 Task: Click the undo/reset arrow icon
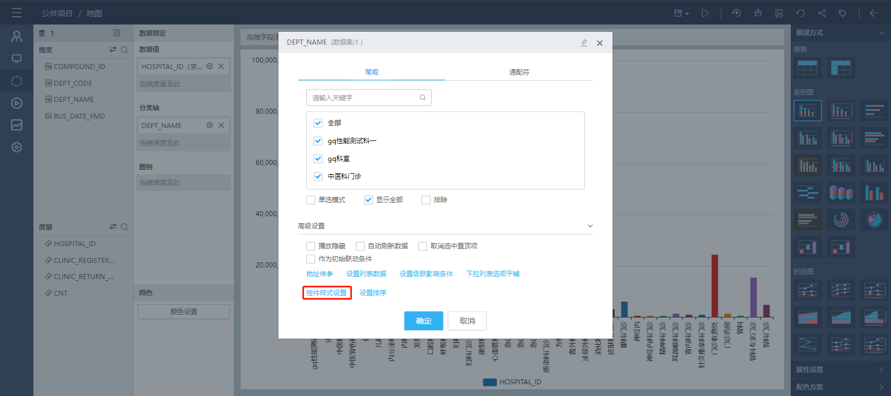coord(800,13)
